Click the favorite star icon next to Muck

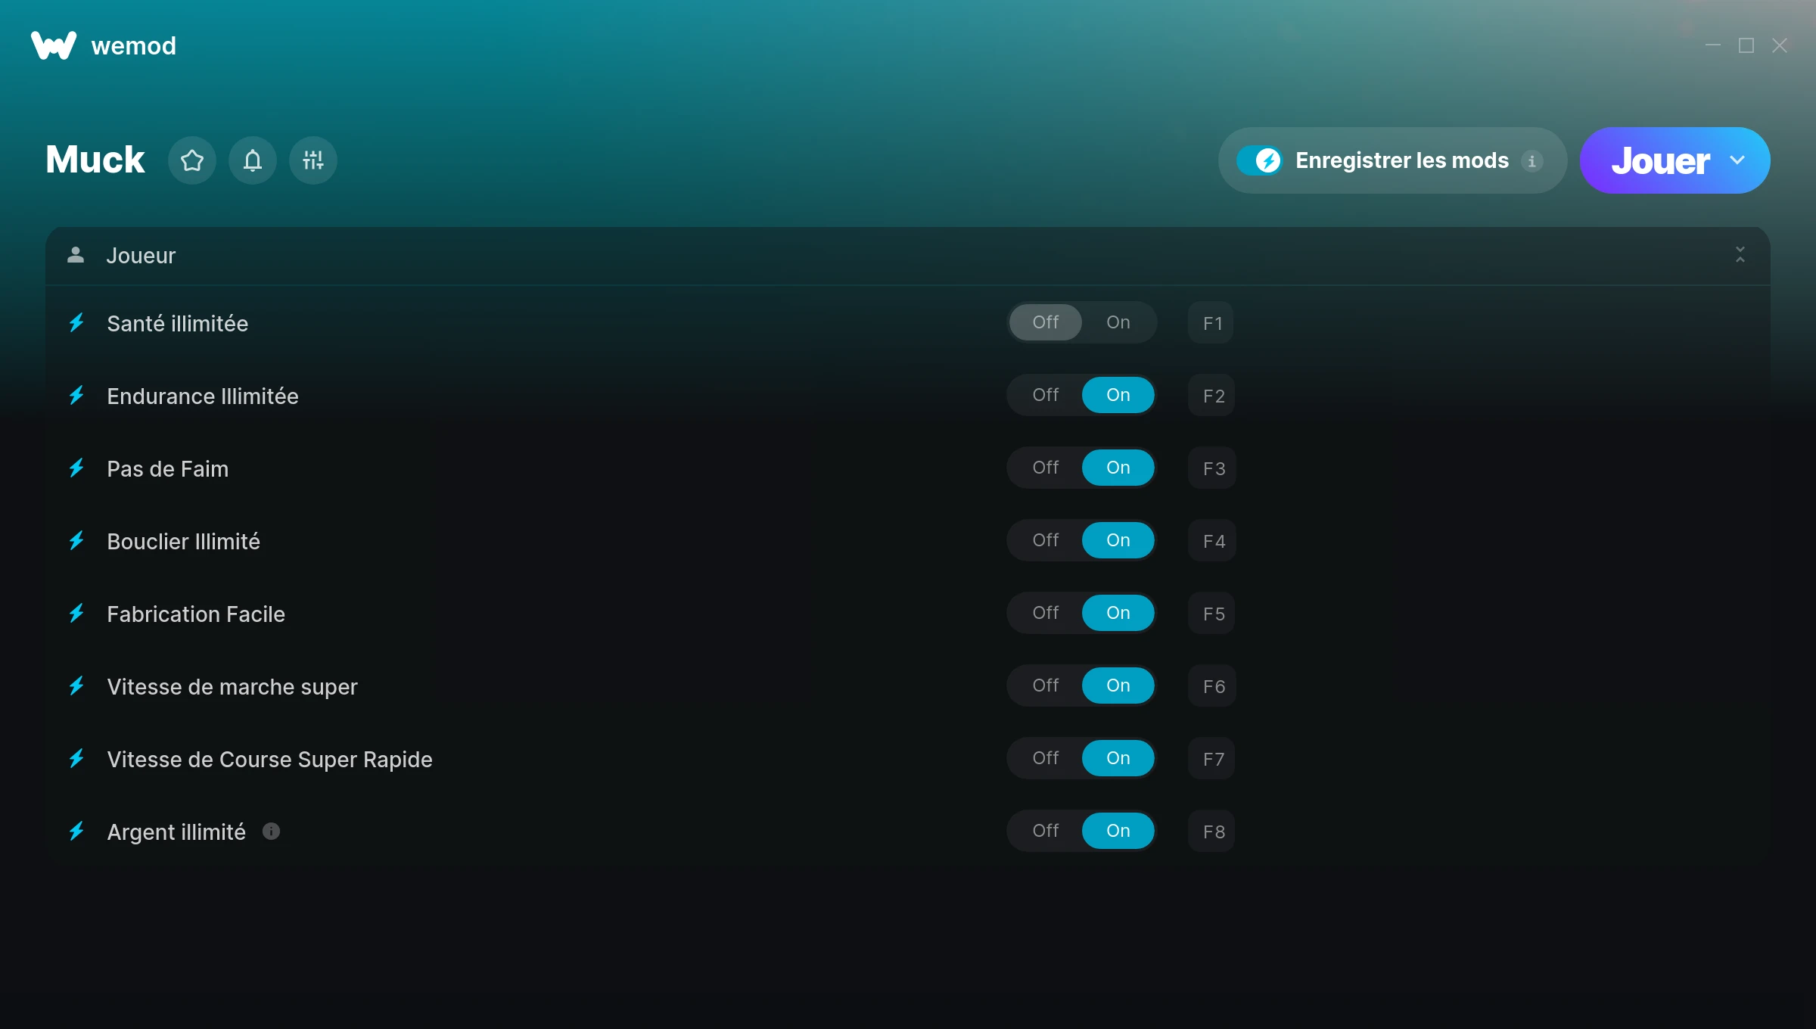192,160
